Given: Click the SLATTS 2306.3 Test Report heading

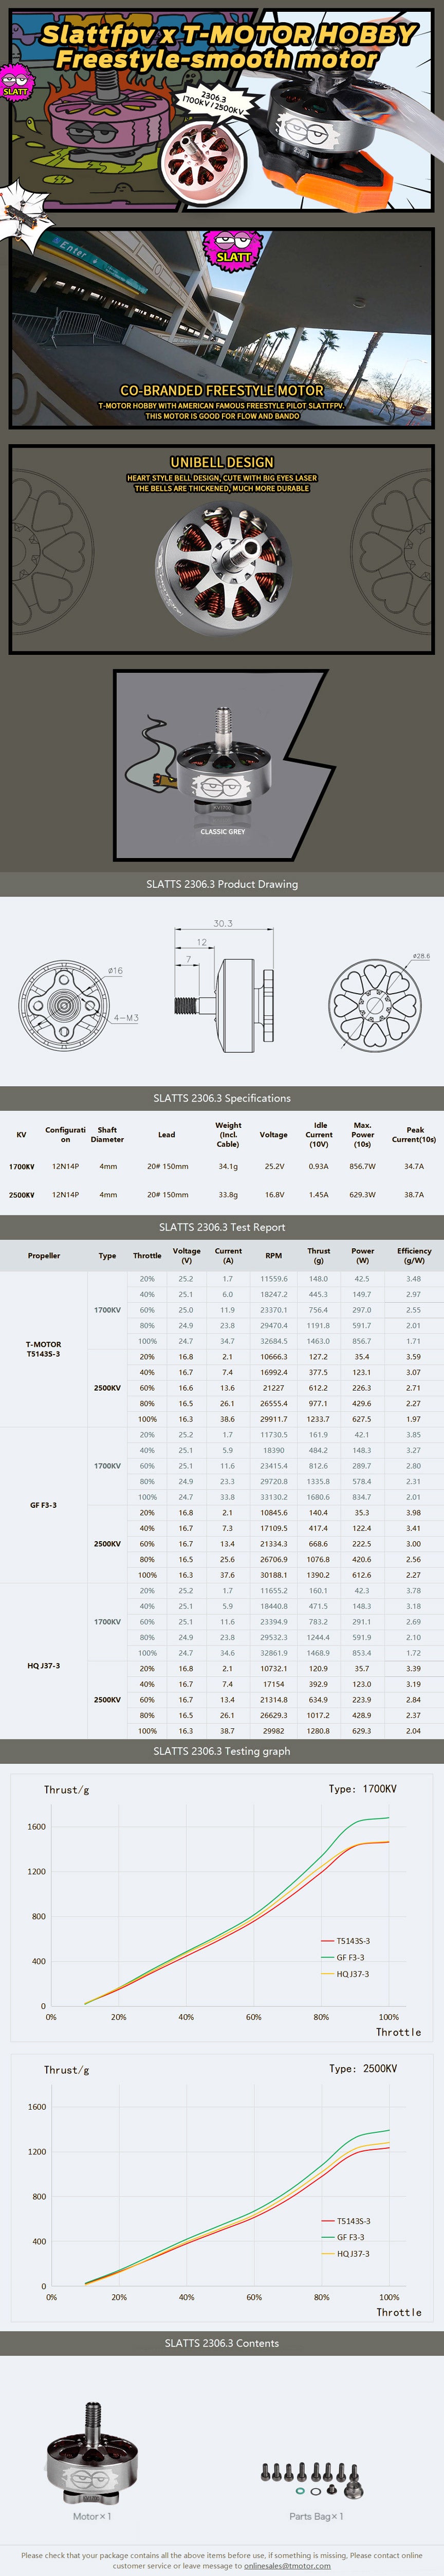Looking at the screenshot, I should (222, 1227).
